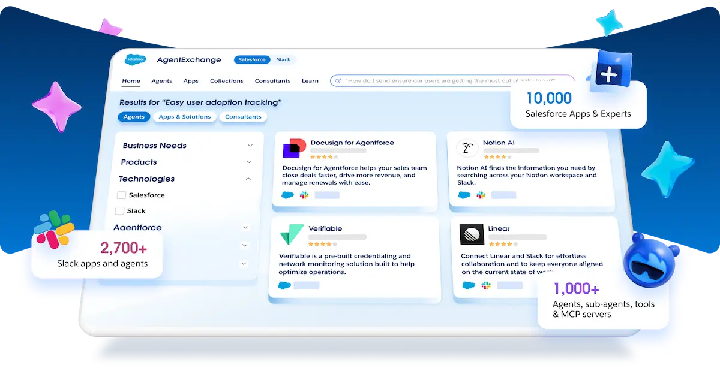Click the star rating on Verifiable card
Viewport: 720px width, 368px height.
[323, 244]
